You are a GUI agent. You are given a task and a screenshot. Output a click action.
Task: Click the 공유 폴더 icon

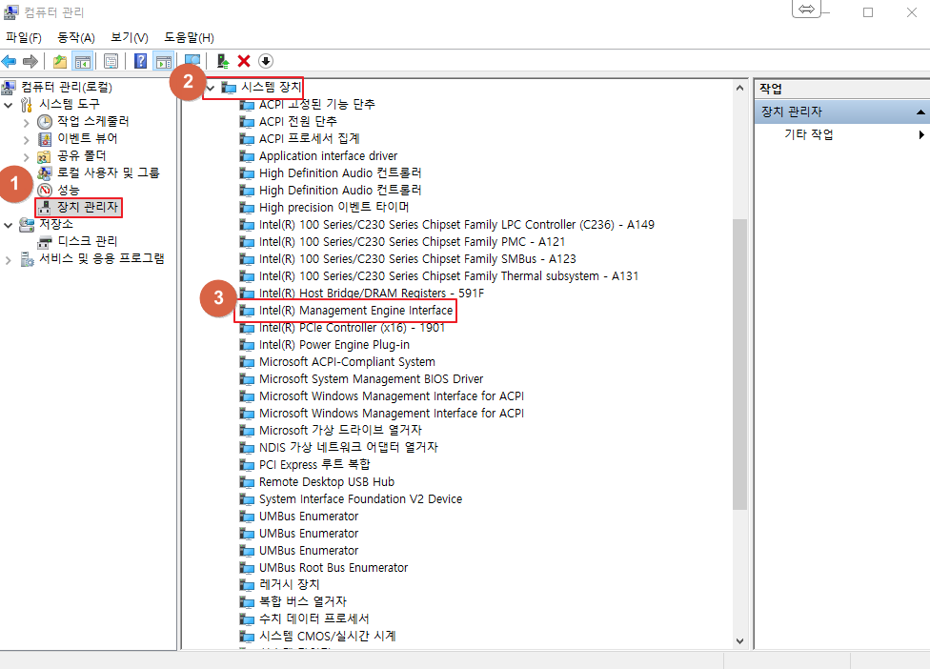click(44, 156)
